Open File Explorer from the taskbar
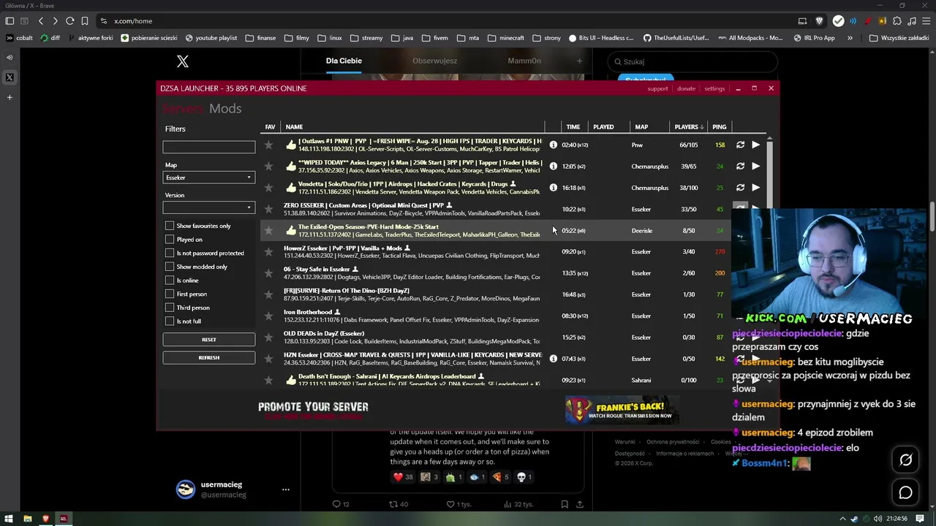 click(27, 519)
